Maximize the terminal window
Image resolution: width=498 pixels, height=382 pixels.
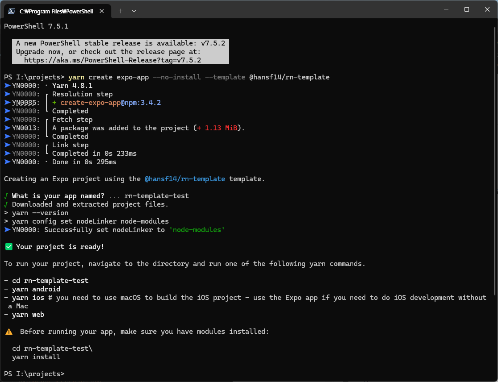(466, 9)
